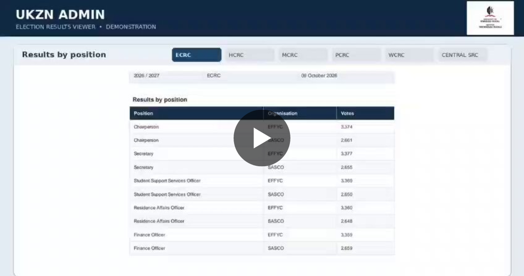This screenshot has height=276, width=524.
Task: Click the ELECTION RESULTS VIEWER subtitle
Action: [x=55, y=27]
